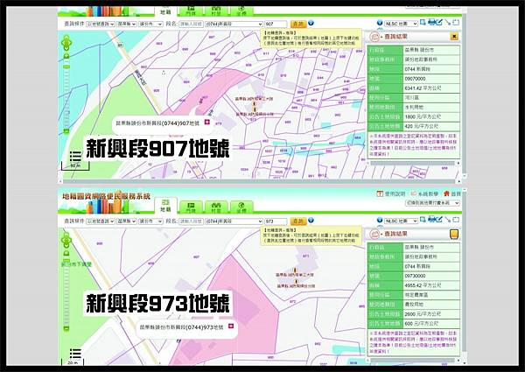Viewport: 525px width, 372px height.
Task: Click the info icon left of the upper NLSC dropdown
Action: click(380, 23)
